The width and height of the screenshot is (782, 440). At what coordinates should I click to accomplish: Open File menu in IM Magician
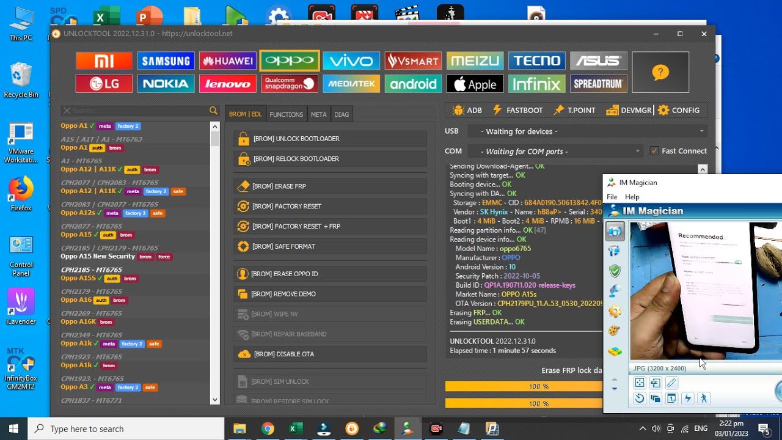pos(612,197)
